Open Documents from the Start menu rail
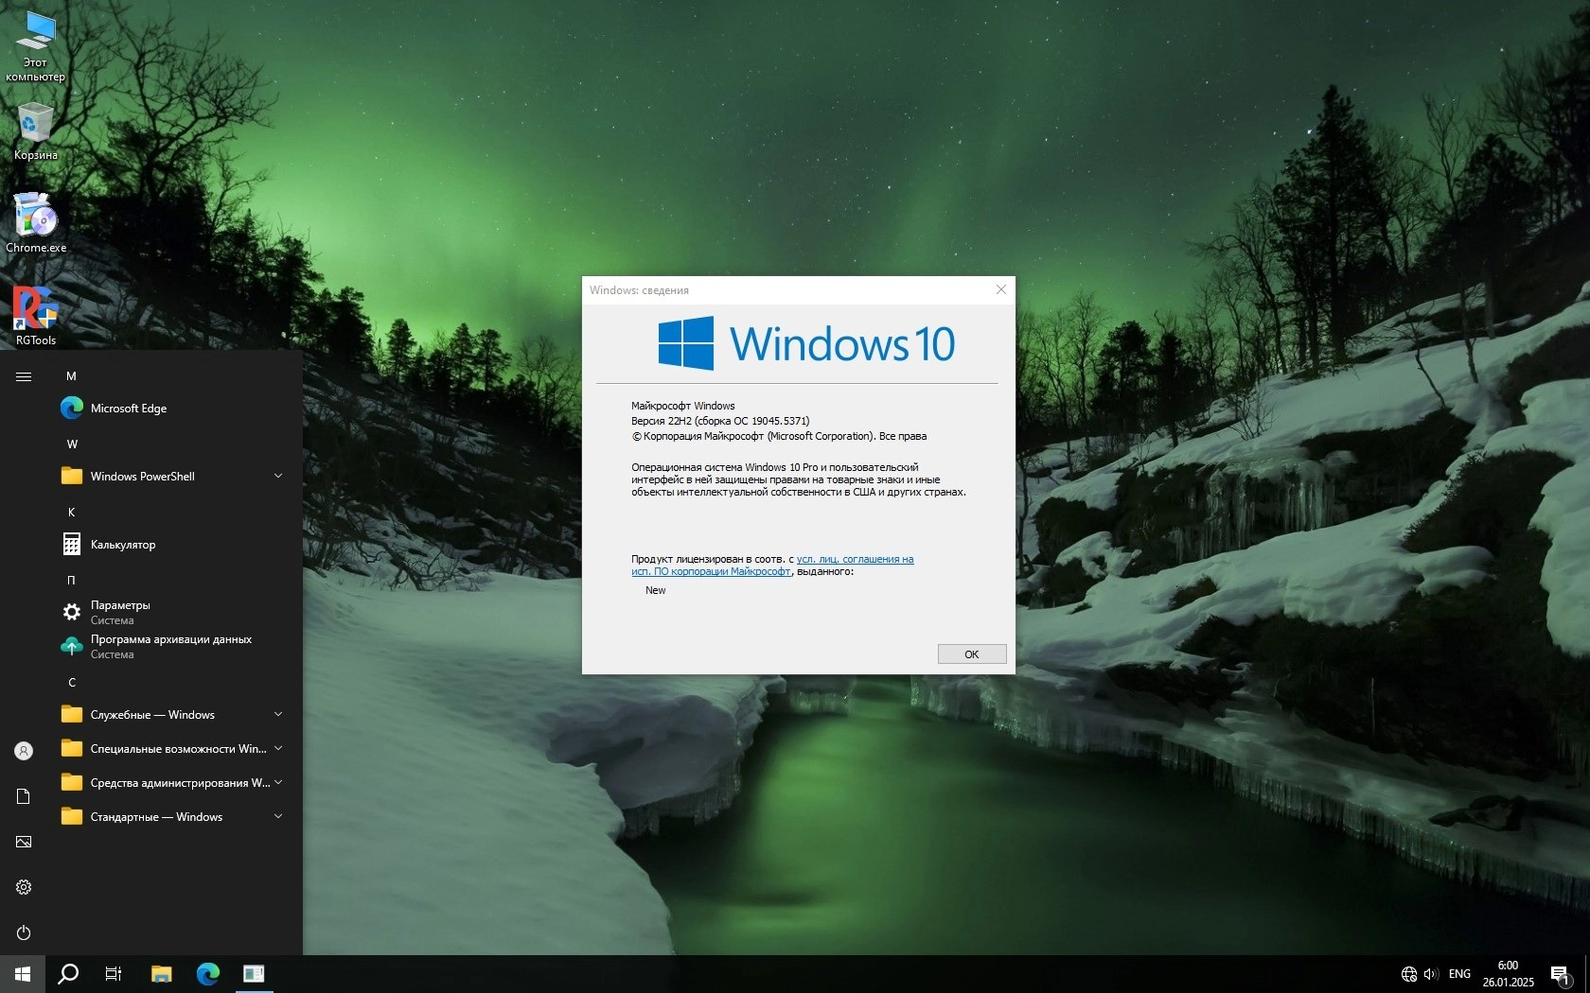This screenshot has width=1590, height=993. click(24, 796)
